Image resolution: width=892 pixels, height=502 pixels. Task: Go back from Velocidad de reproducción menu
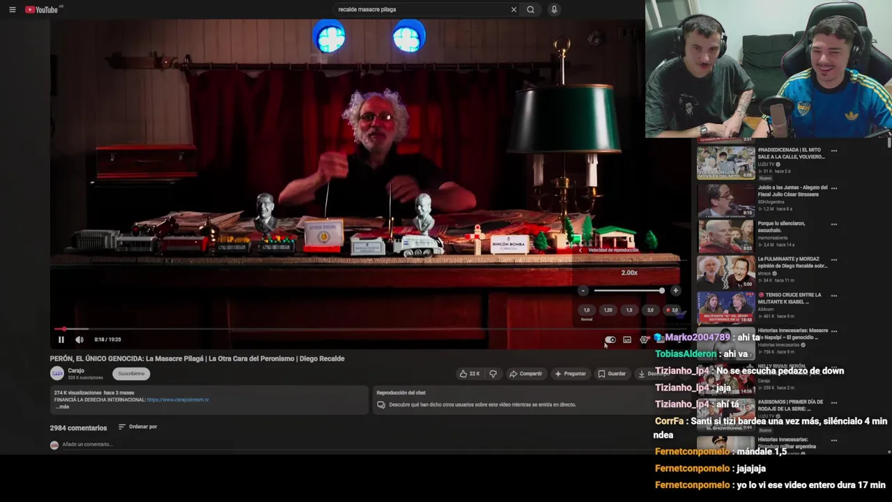click(580, 250)
